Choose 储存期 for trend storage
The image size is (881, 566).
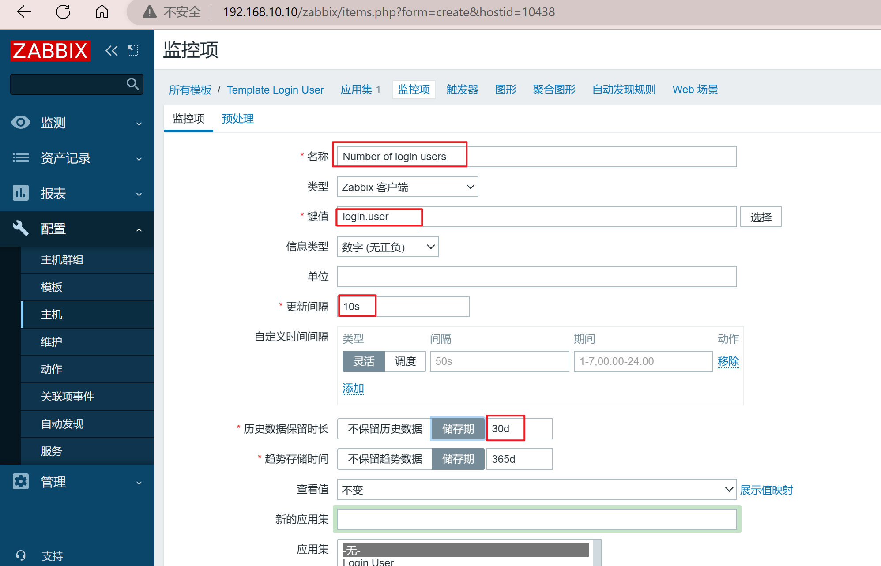tap(458, 459)
